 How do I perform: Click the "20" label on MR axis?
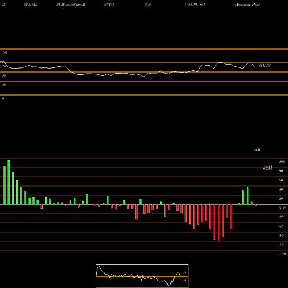pos(281,199)
